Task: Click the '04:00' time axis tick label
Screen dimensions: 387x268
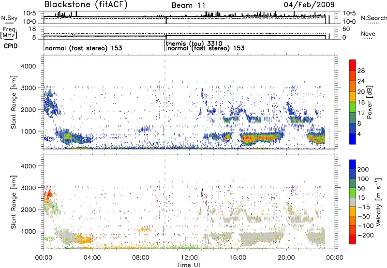Action: [x=92, y=258]
